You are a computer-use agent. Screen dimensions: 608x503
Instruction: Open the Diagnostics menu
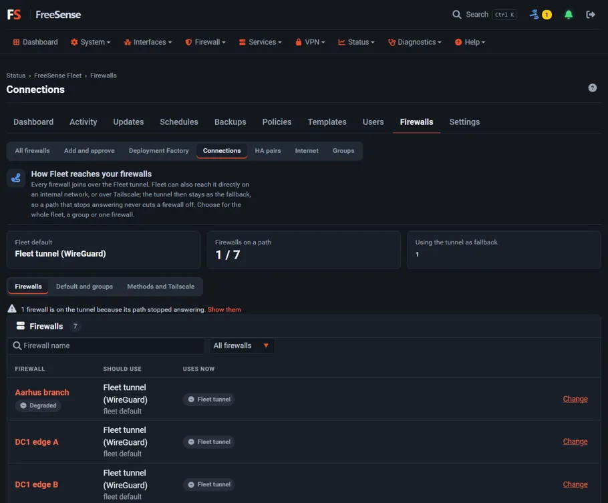[x=414, y=42]
